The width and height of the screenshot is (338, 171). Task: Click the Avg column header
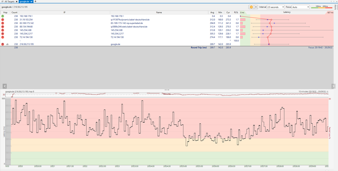click(x=212, y=12)
